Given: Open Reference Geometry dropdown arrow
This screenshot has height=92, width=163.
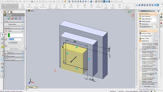Looking at the screenshot, I should 131,7.
